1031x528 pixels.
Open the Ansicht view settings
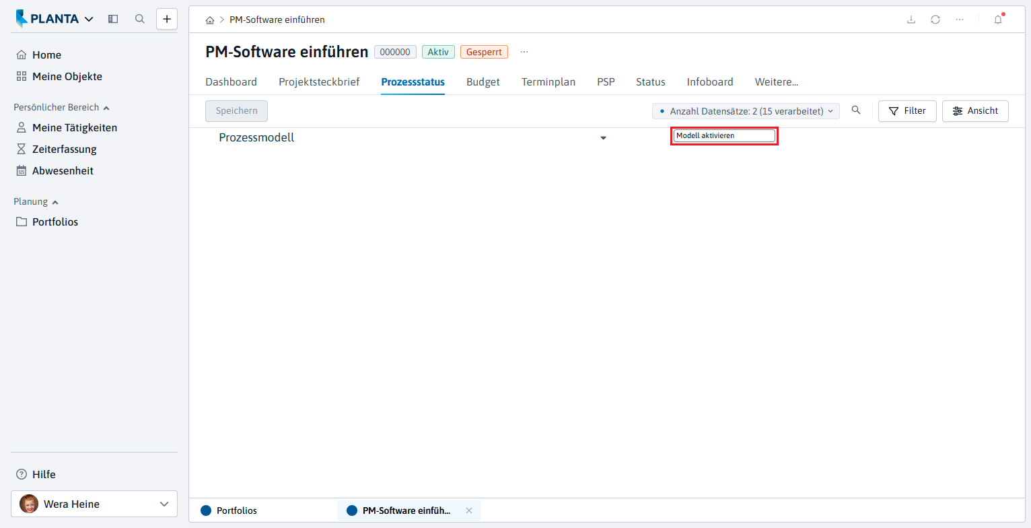(x=975, y=111)
